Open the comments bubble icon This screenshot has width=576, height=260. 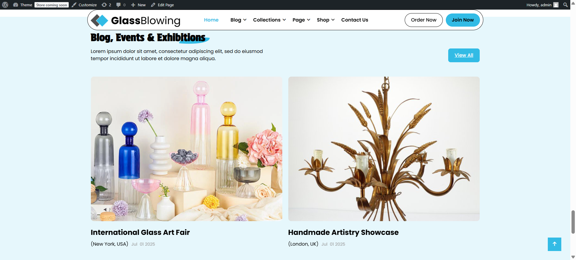click(118, 5)
